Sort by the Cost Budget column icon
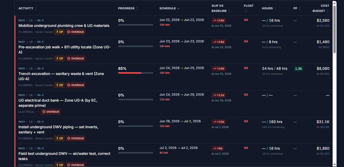This screenshot has width=344, height=167. (327, 11)
